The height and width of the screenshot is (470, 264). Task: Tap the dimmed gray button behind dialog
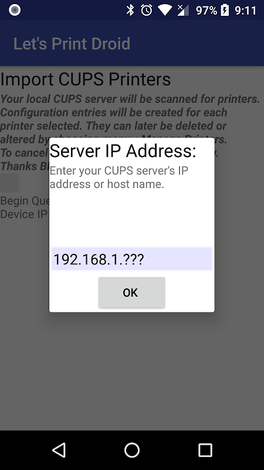point(9,183)
